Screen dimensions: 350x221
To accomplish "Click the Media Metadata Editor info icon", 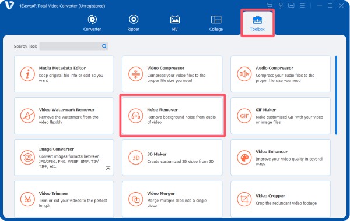I will coord(27,74).
